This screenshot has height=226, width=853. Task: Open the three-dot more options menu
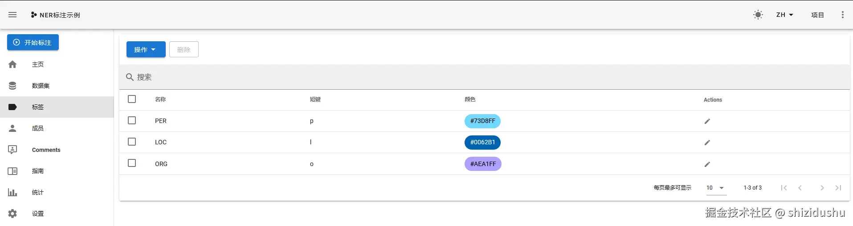(842, 15)
